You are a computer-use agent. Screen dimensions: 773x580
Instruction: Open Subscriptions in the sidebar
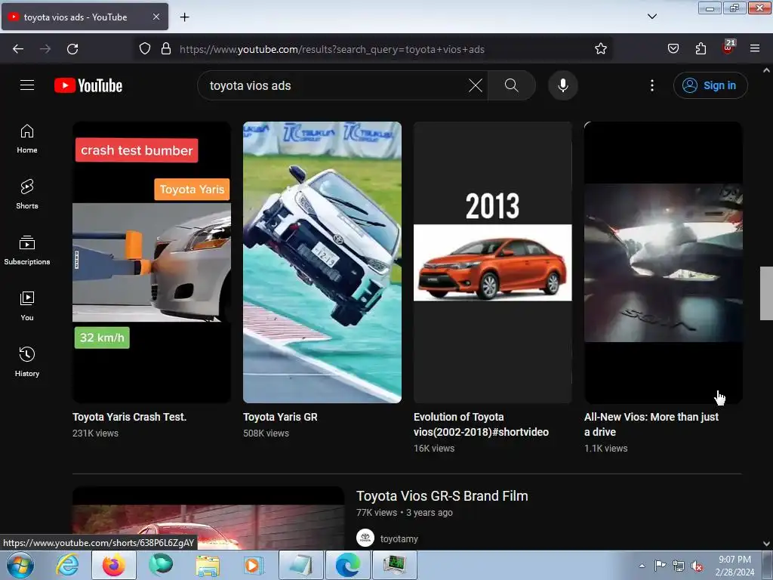pyautogui.click(x=27, y=250)
